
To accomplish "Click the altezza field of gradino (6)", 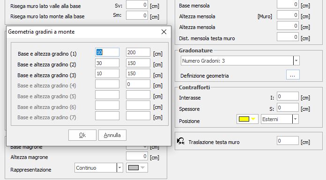I will pyautogui.click(x=138, y=105).
